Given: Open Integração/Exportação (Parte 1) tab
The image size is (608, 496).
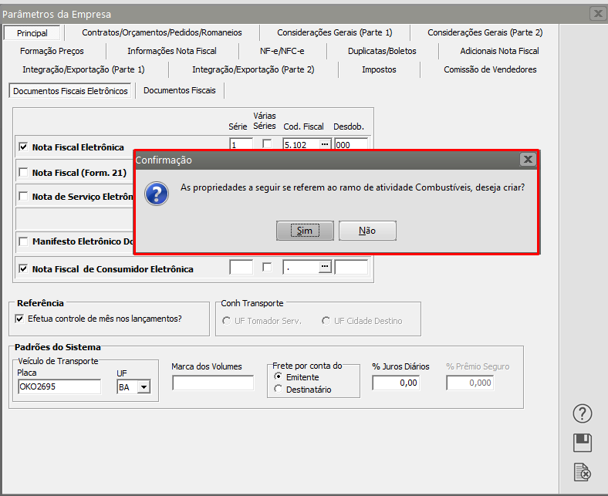Looking at the screenshot, I should (83, 69).
